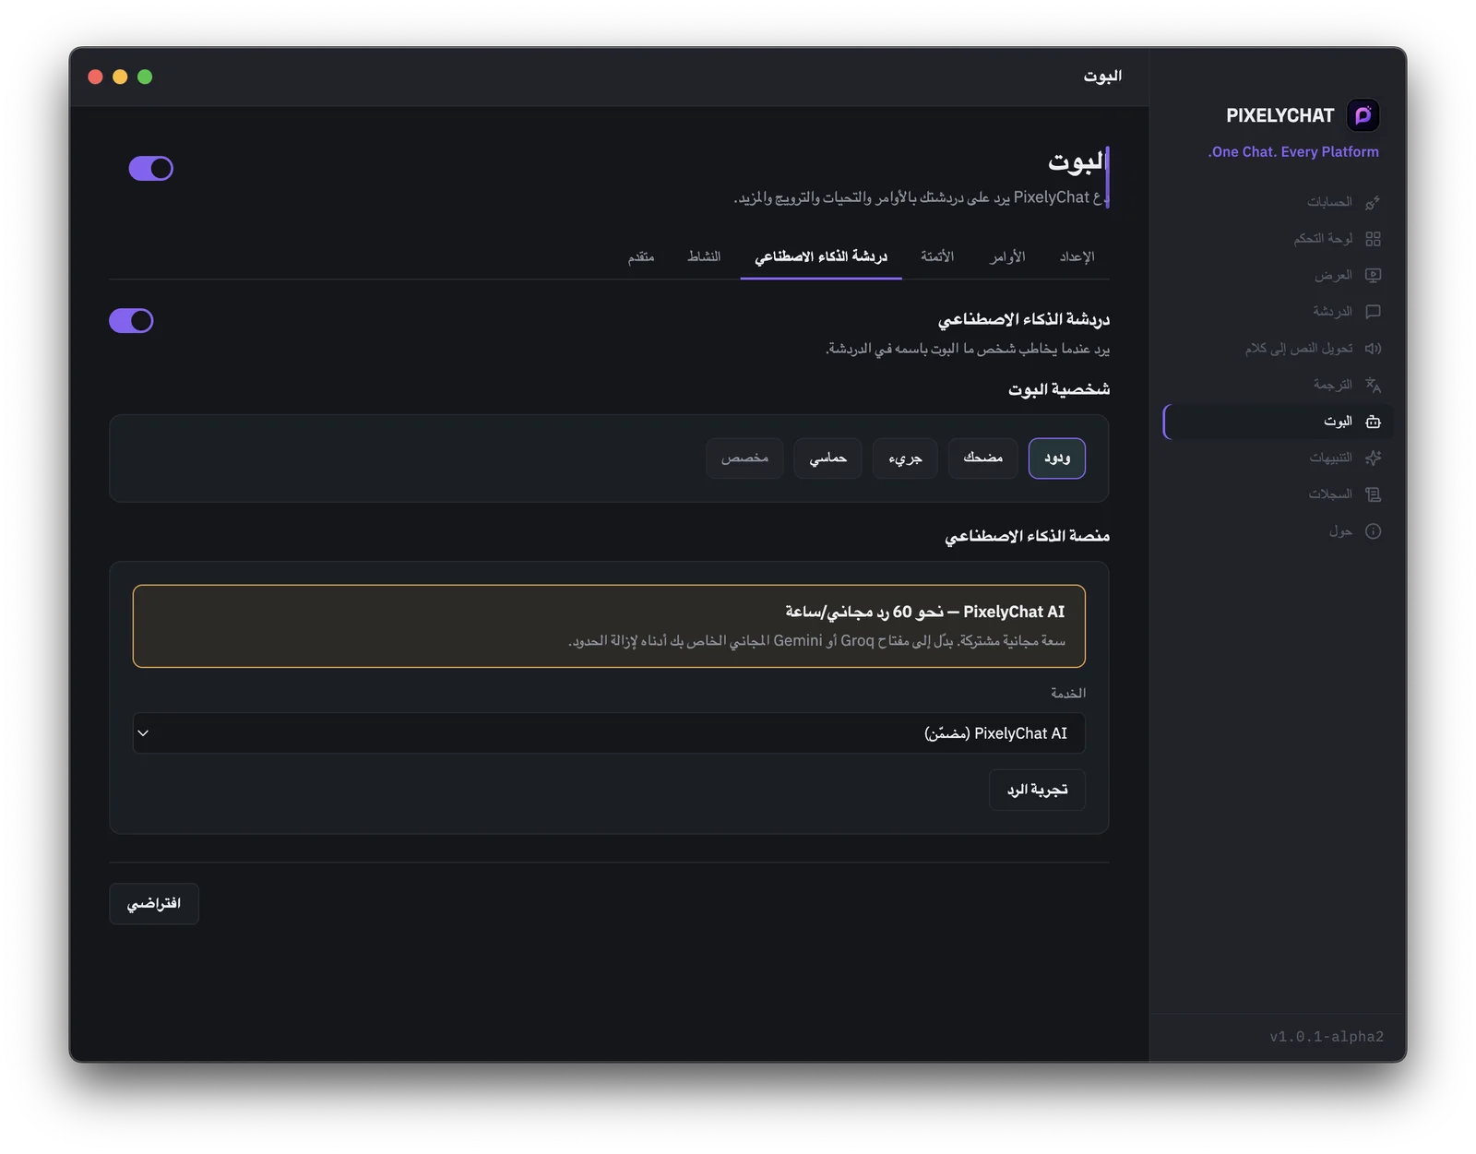Click the green fullscreen window button

[145, 77]
